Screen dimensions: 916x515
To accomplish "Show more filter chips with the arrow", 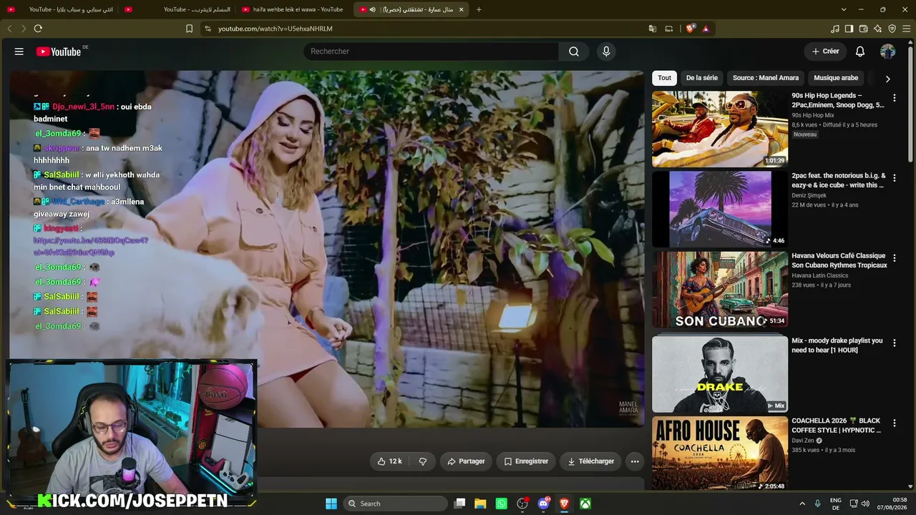I will [x=887, y=79].
